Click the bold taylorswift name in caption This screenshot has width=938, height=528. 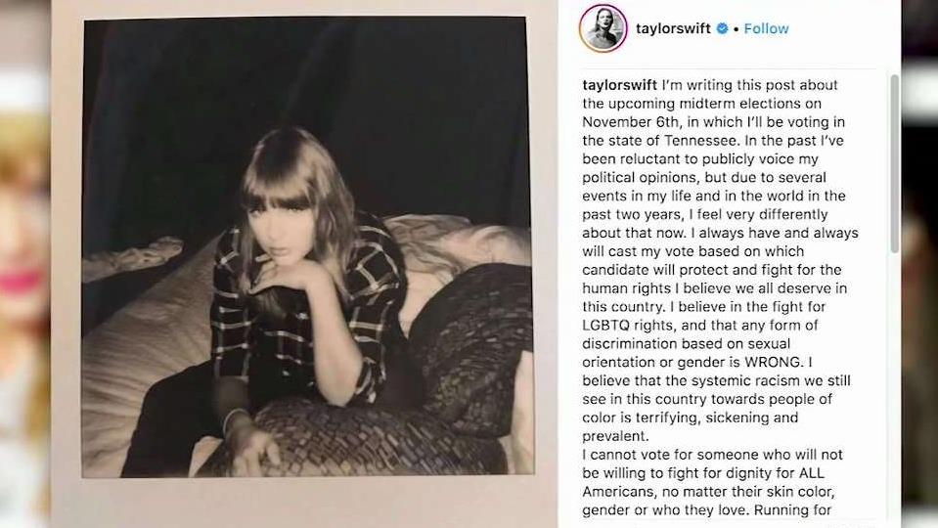pyautogui.click(x=620, y=85)
